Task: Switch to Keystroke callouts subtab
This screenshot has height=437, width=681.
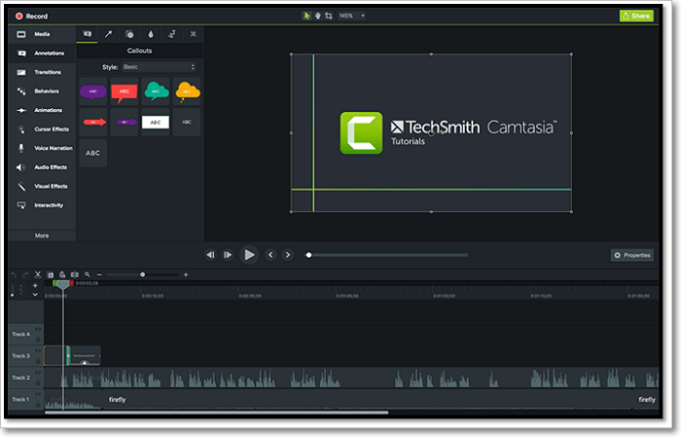Action: (194, 34)
